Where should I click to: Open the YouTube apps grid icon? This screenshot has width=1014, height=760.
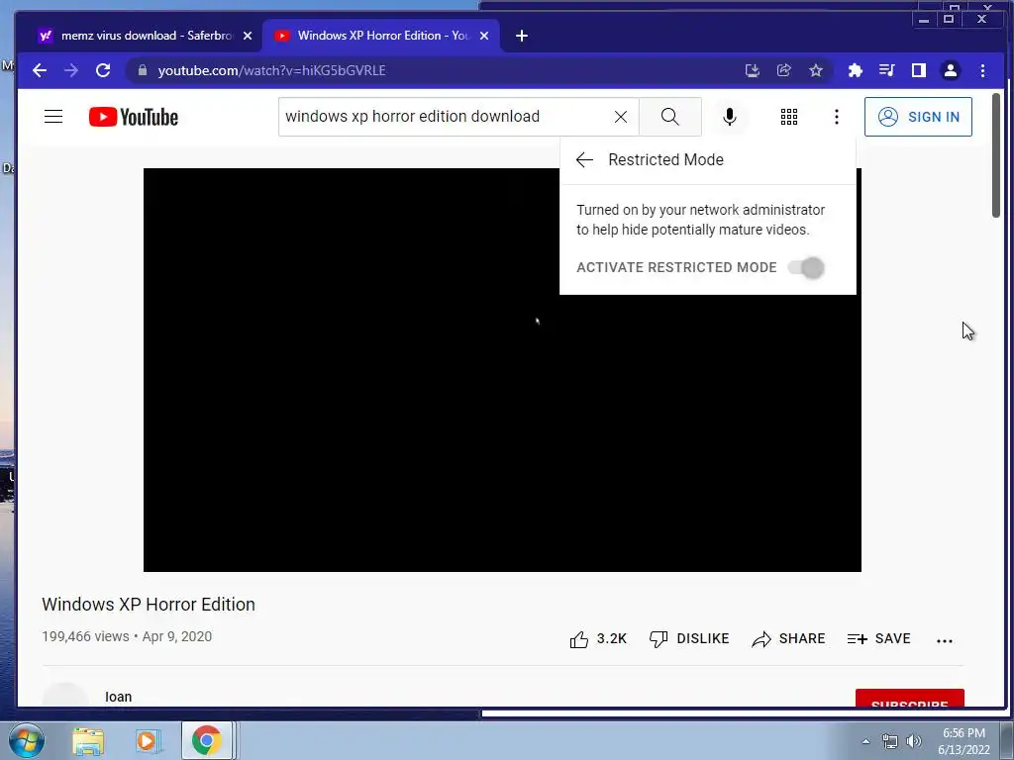[x=789, y=117]
